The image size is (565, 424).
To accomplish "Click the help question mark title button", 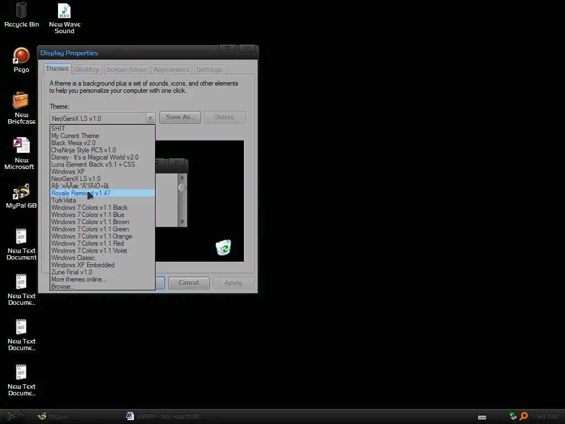I will (x=227, y=49).
